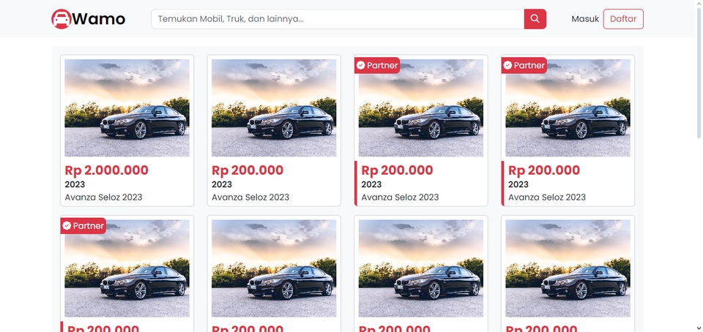This screenshot has width=703, height=332.
Task: Click the Partner badge on third listing
Action: coord(377,65)
